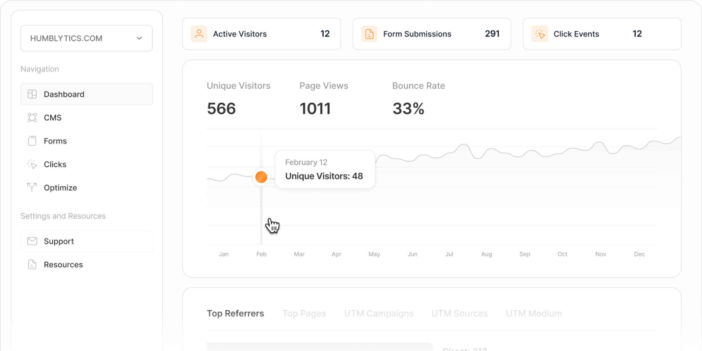Expand the site switcher chevron
Viewport: 702px width, 351px height.
(x=139, y=38)
